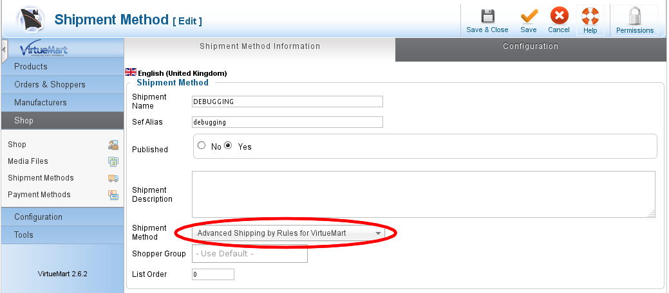Click the Shop icon in sidebar submenu

(113, 145)
